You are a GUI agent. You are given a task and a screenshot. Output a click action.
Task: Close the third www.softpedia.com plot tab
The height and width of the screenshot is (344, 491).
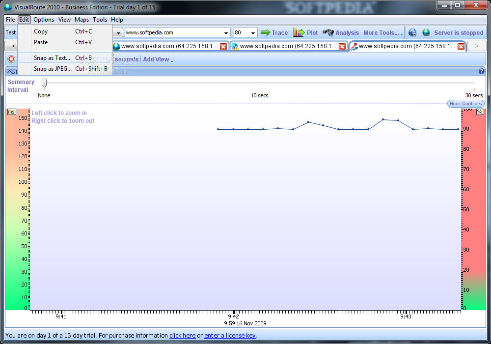click(x=461, y=47)
